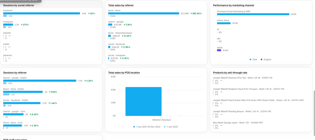Select the None · None €2.33M sales bar
The width and height of the screenshot is (316, 140).
coord(144,13)
